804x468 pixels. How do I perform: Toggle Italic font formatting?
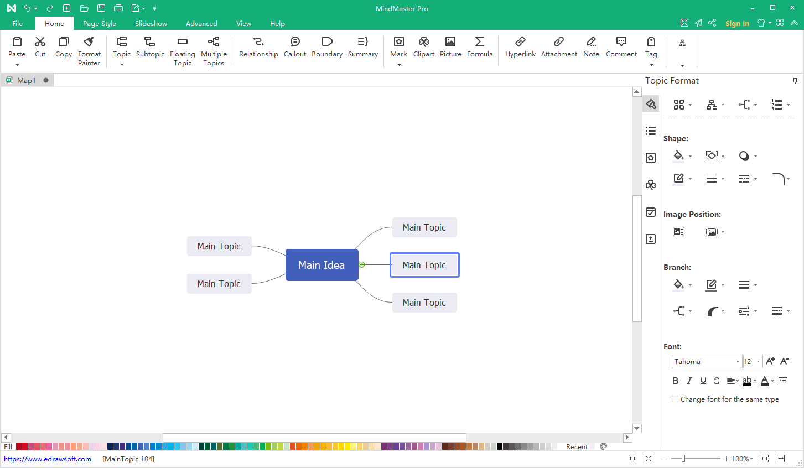(689, 381)
